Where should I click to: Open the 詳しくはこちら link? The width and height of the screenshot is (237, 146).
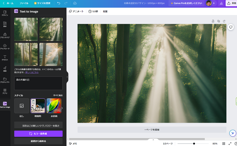(32, 72)
